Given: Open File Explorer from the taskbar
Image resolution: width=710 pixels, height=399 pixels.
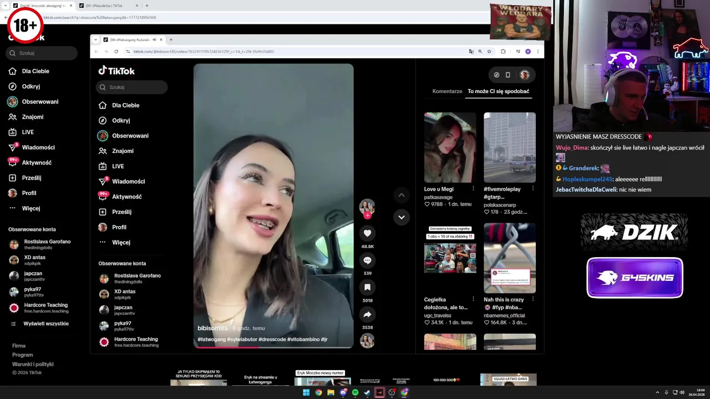Looking at the screenshot, I should pyautogui.click(x=331, y=392).
